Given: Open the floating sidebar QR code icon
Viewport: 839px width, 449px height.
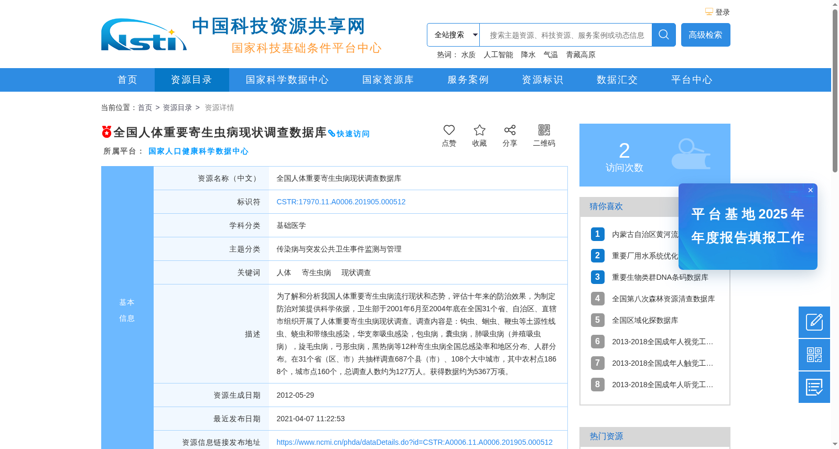Looking at the screenshot, I should [814, 355].
